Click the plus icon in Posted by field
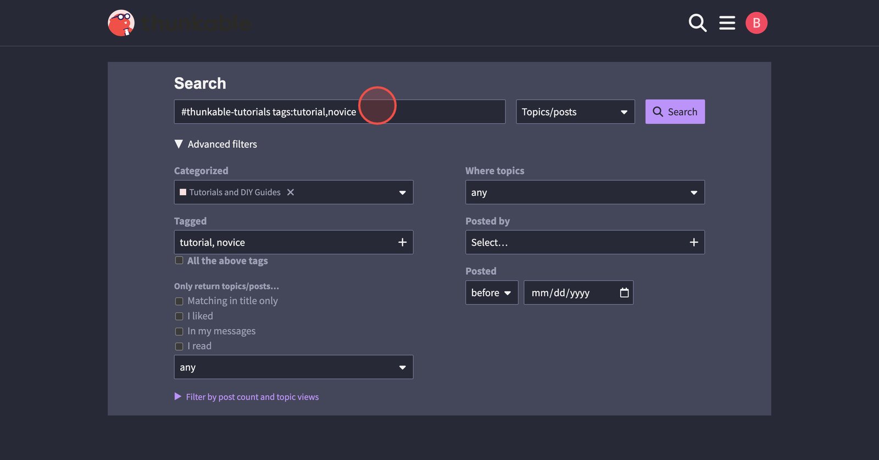The height and width of the screenshot is (460, 879). point(693,242)
